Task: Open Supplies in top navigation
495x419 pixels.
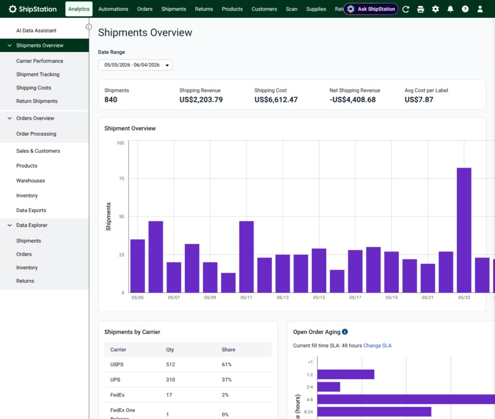Action: pyautogui.click(x=316, y=9)
